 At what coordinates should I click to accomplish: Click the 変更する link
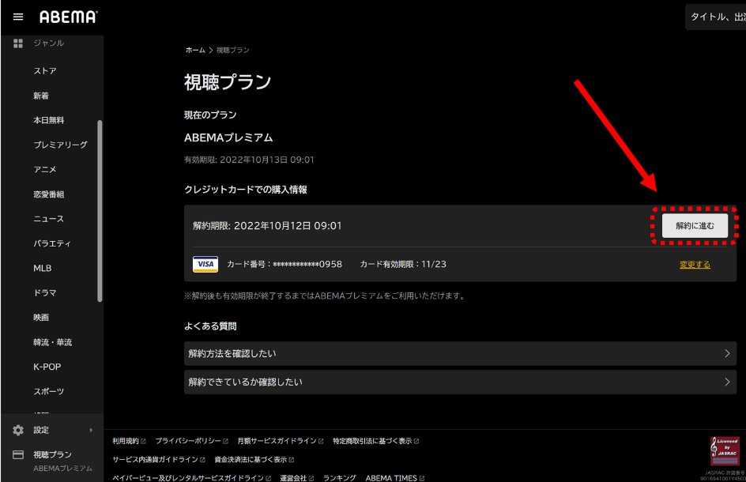click(x=695, y=265)
